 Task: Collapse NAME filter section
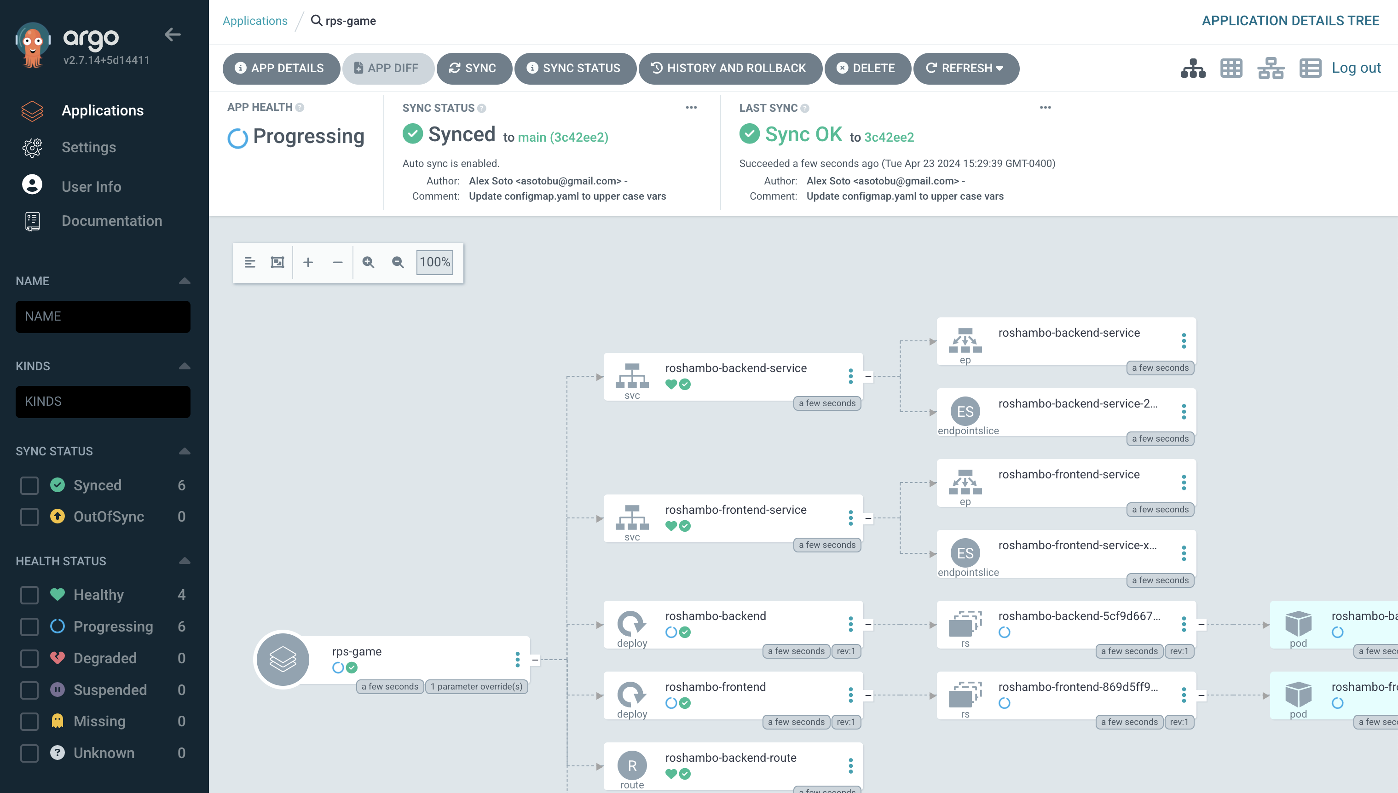pyautogui.click(x=185, y=281)
